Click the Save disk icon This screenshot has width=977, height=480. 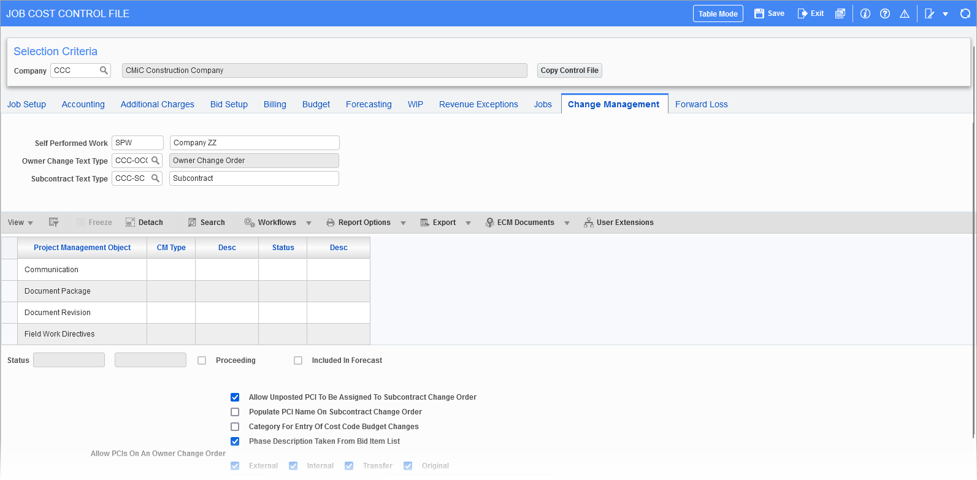tap(759, 13)
